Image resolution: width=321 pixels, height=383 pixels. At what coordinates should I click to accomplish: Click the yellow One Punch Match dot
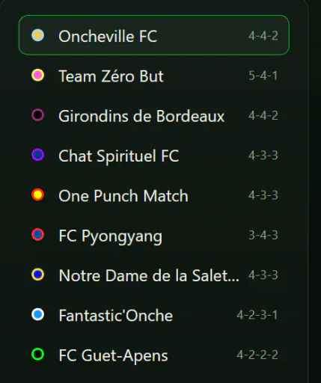pyautogui.click(x=37, y=194)
